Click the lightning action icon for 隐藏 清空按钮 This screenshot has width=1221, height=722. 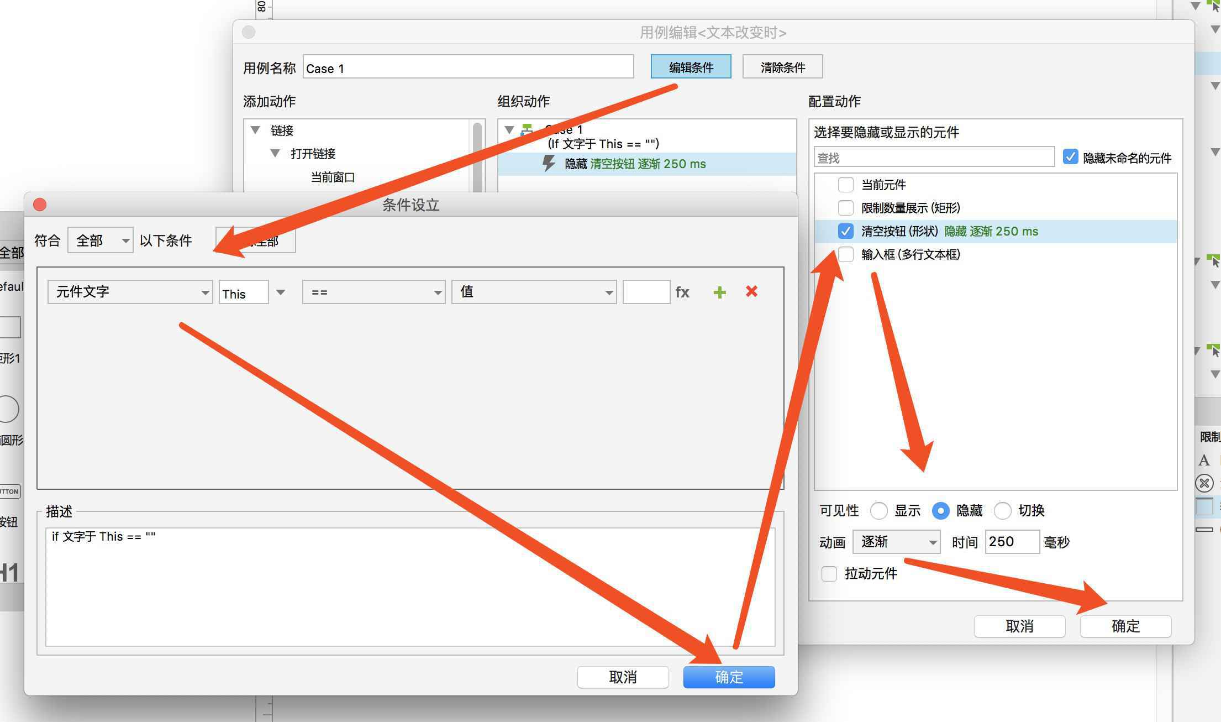click(548, 164)
